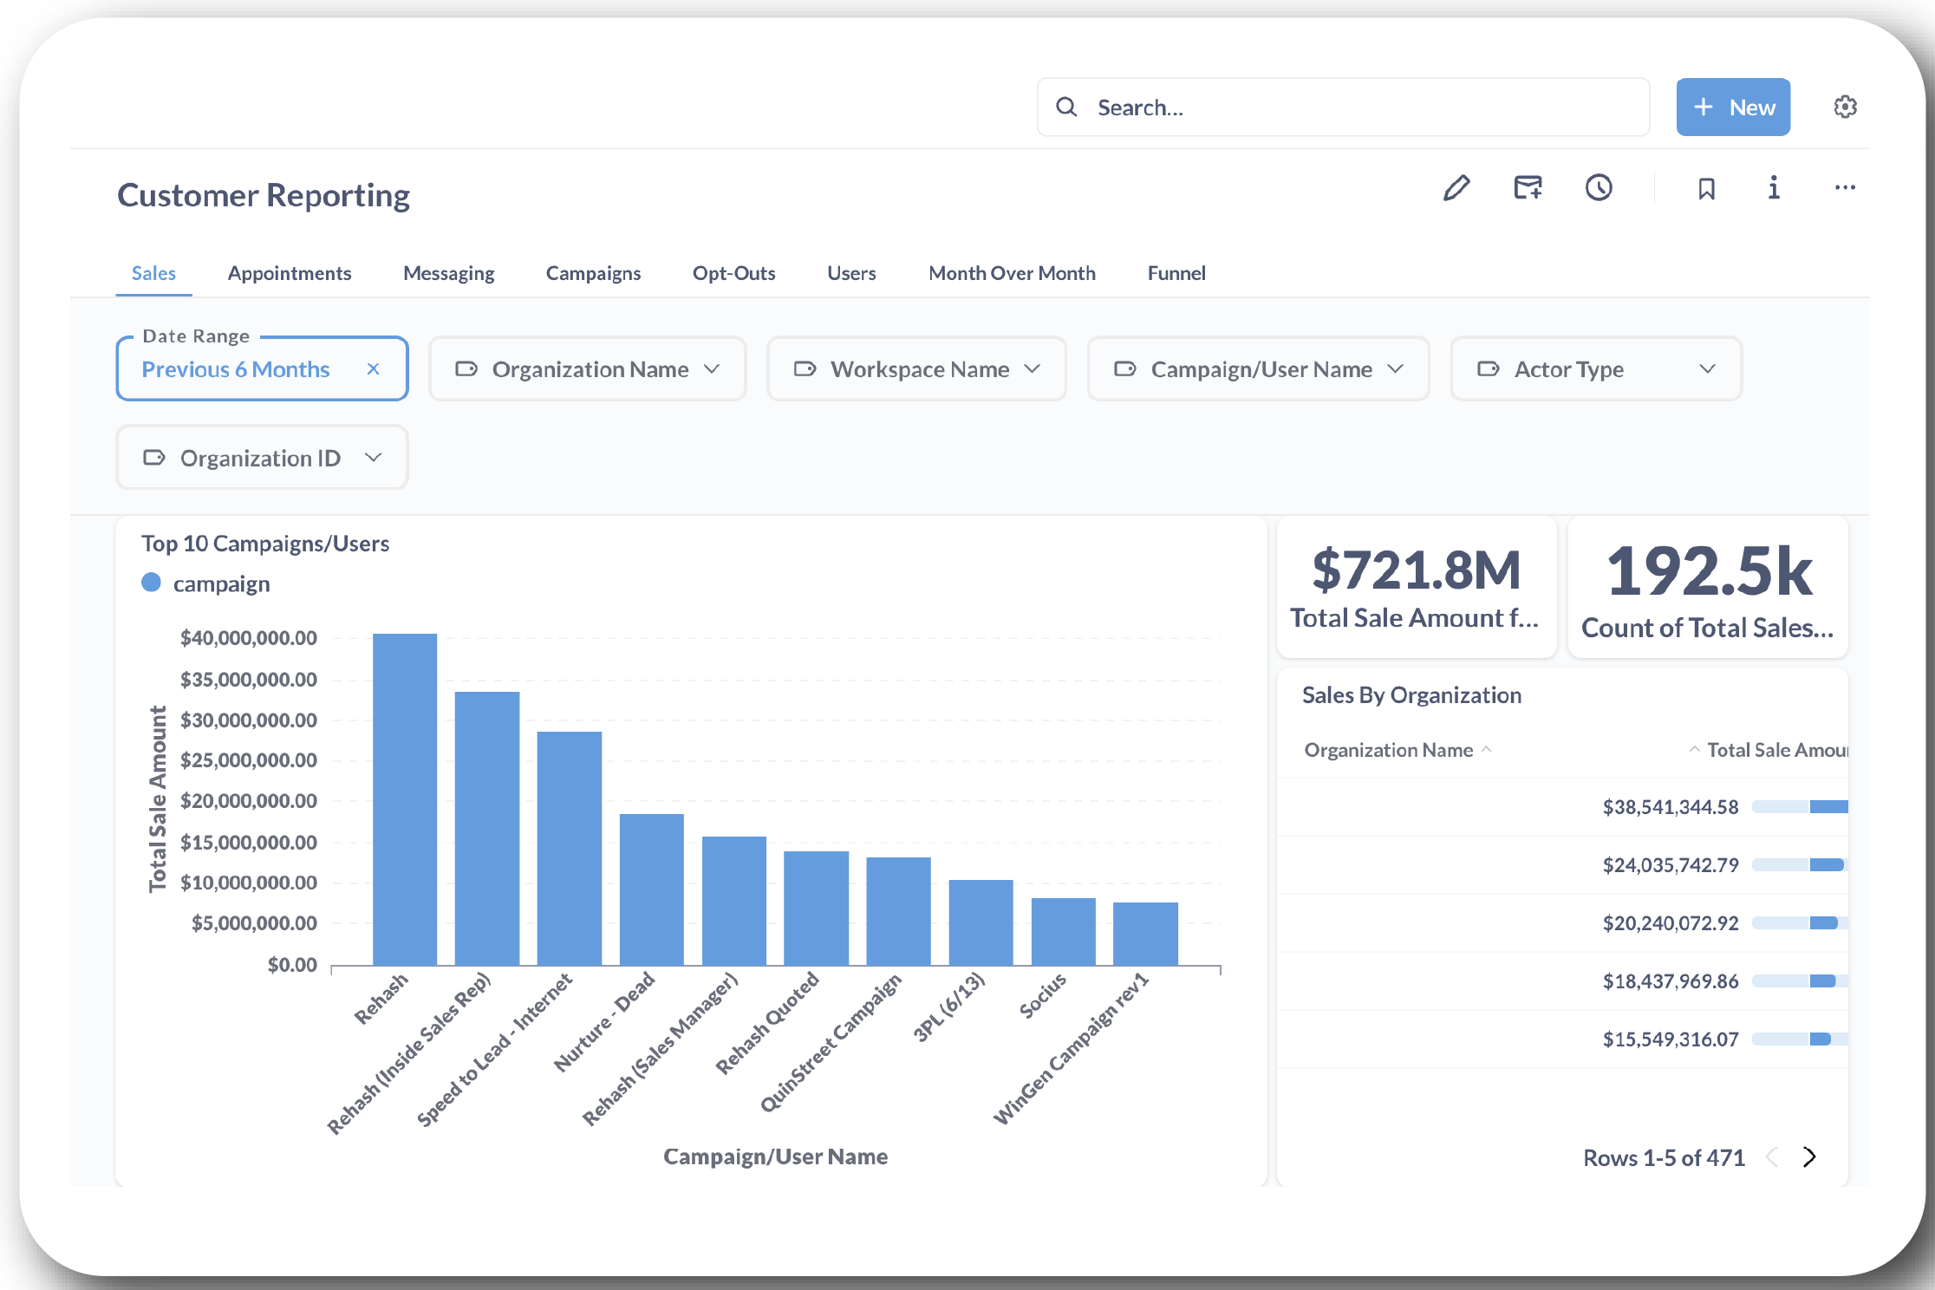Add dashboard to a collection using folder-plus icon
Screen dimensions: 1935x1290
pos(1528,188)
